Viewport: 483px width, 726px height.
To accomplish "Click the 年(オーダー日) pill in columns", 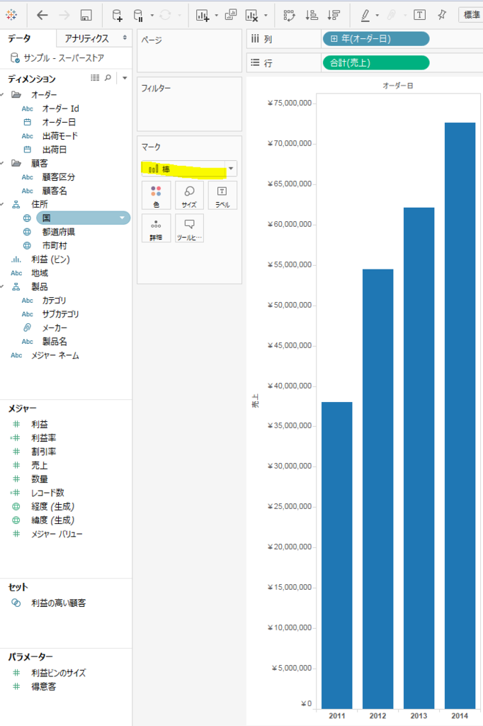I will (x=376, y=39).
